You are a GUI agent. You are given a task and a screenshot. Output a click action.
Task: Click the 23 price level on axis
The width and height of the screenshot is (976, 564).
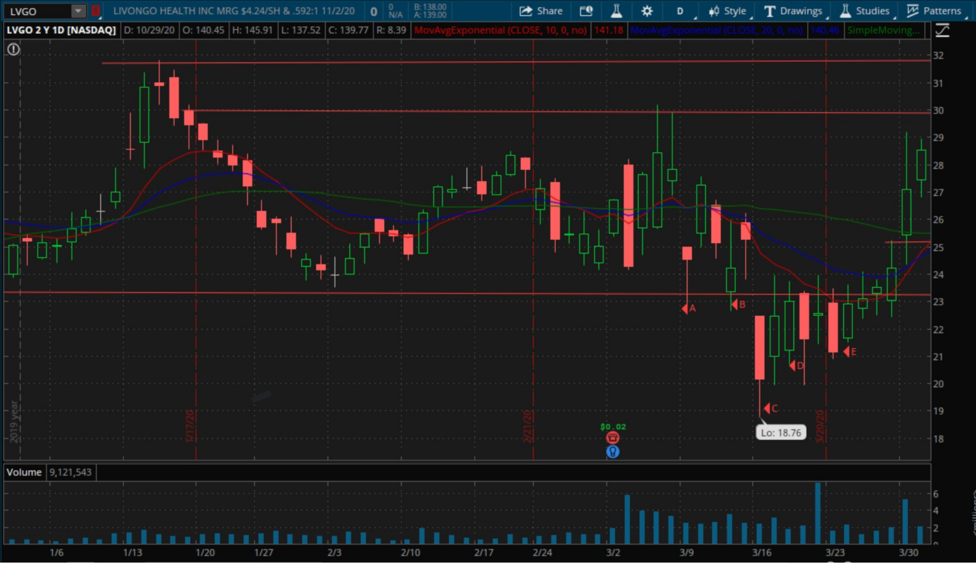coord(938,302)
